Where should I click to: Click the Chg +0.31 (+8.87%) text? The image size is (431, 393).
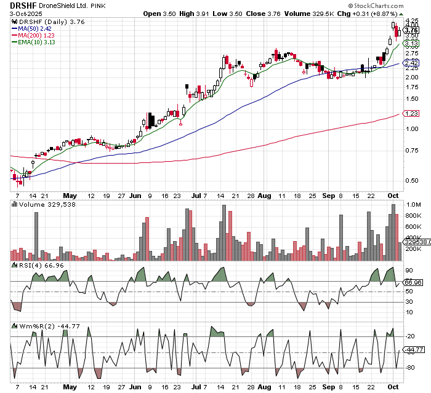click(367, 14)
